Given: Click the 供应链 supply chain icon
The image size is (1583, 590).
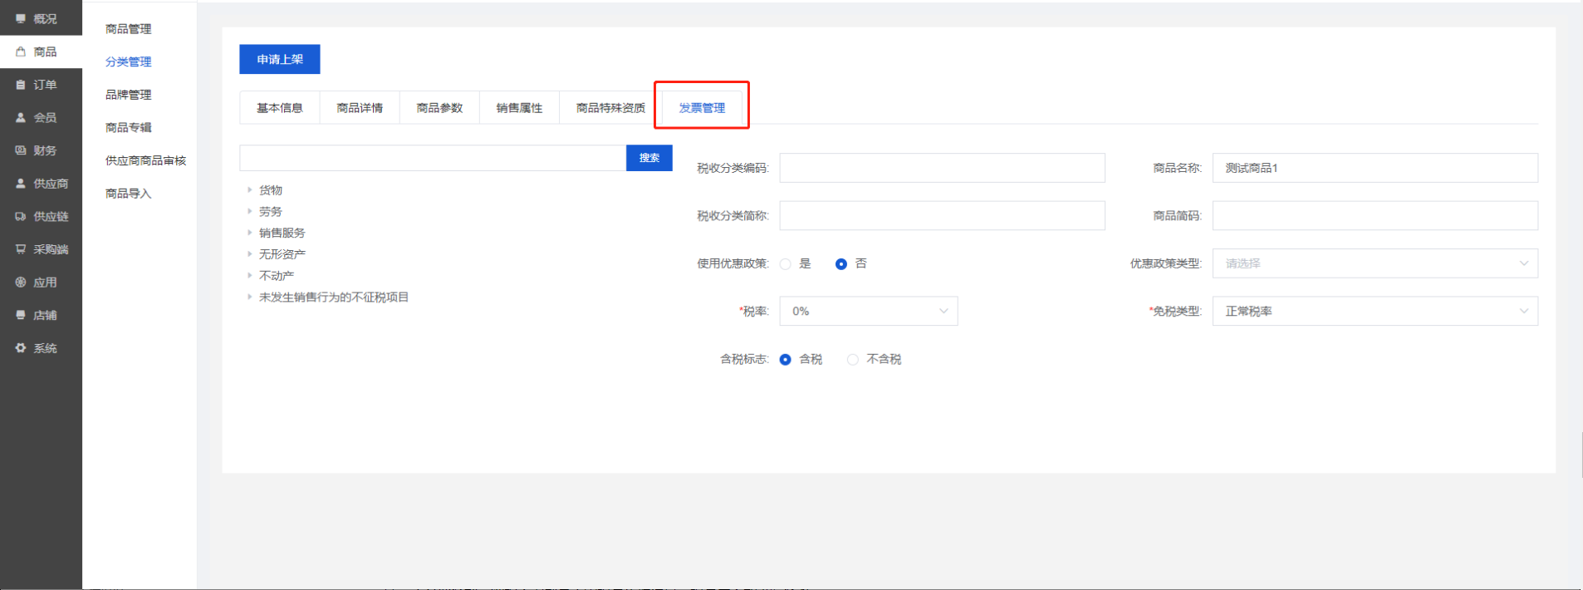Looking at the screenshot, I should click(x=21, y=217).
